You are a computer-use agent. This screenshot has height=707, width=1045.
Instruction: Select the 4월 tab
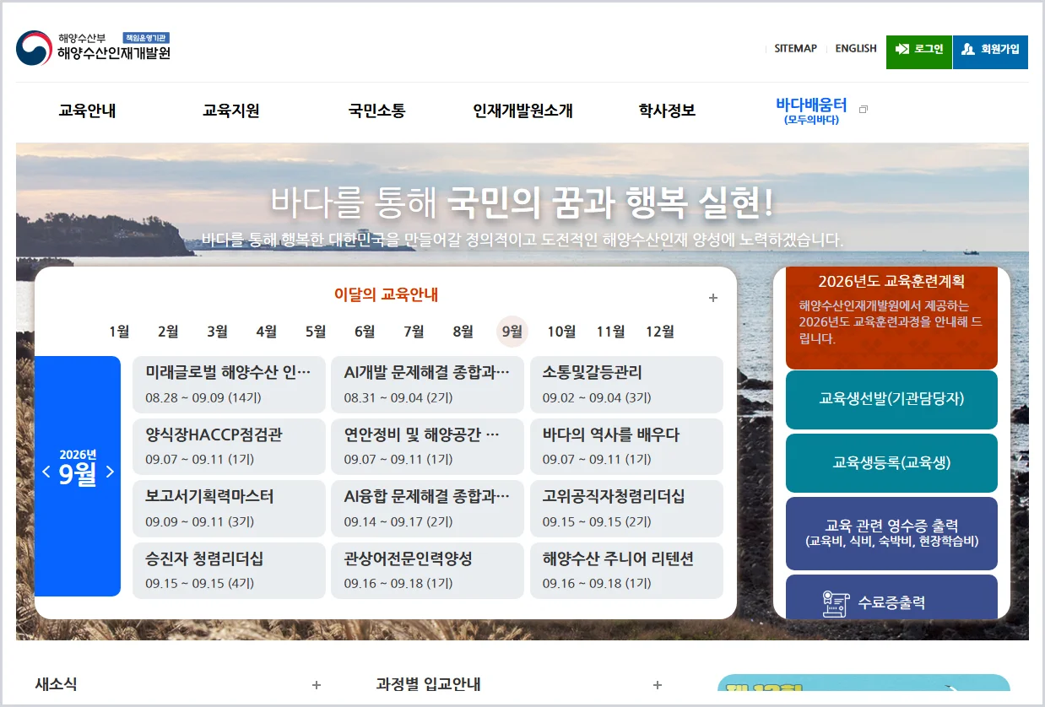[x=266, y=332]
